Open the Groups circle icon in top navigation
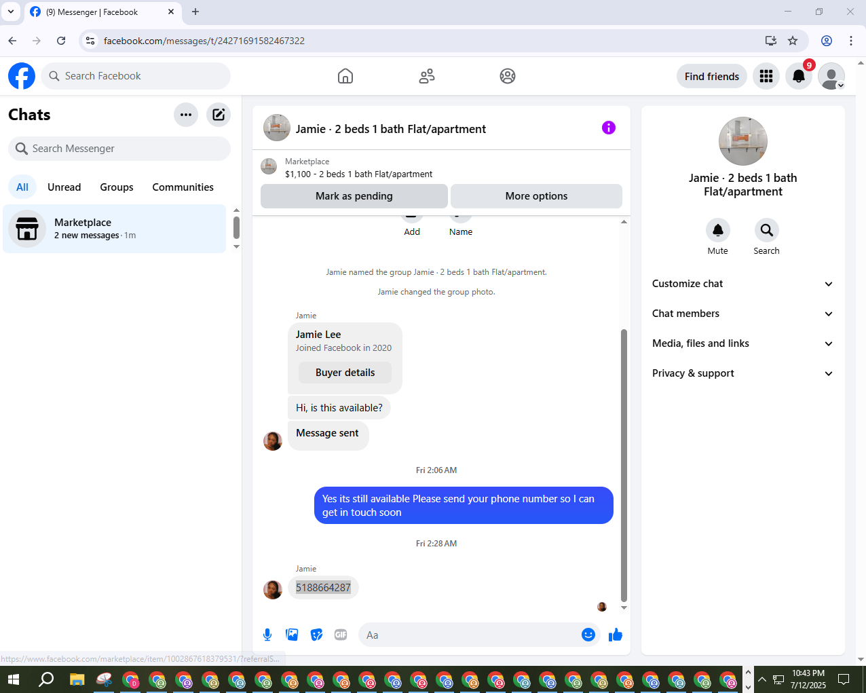Viewport: 866px width, 693px height. (x=508, y=76)
